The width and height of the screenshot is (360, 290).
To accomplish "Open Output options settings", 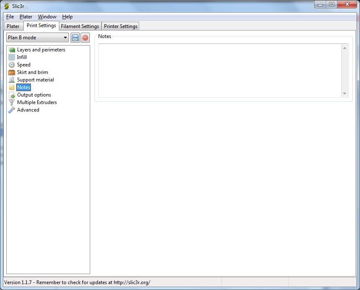I will click(x=34, y=95).
